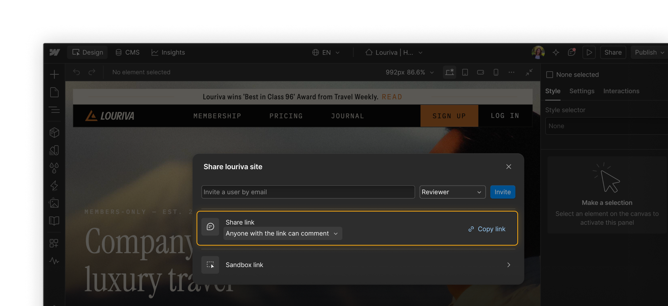Open the Publish dropdown

pyautogui.click(x=650, y=52)
